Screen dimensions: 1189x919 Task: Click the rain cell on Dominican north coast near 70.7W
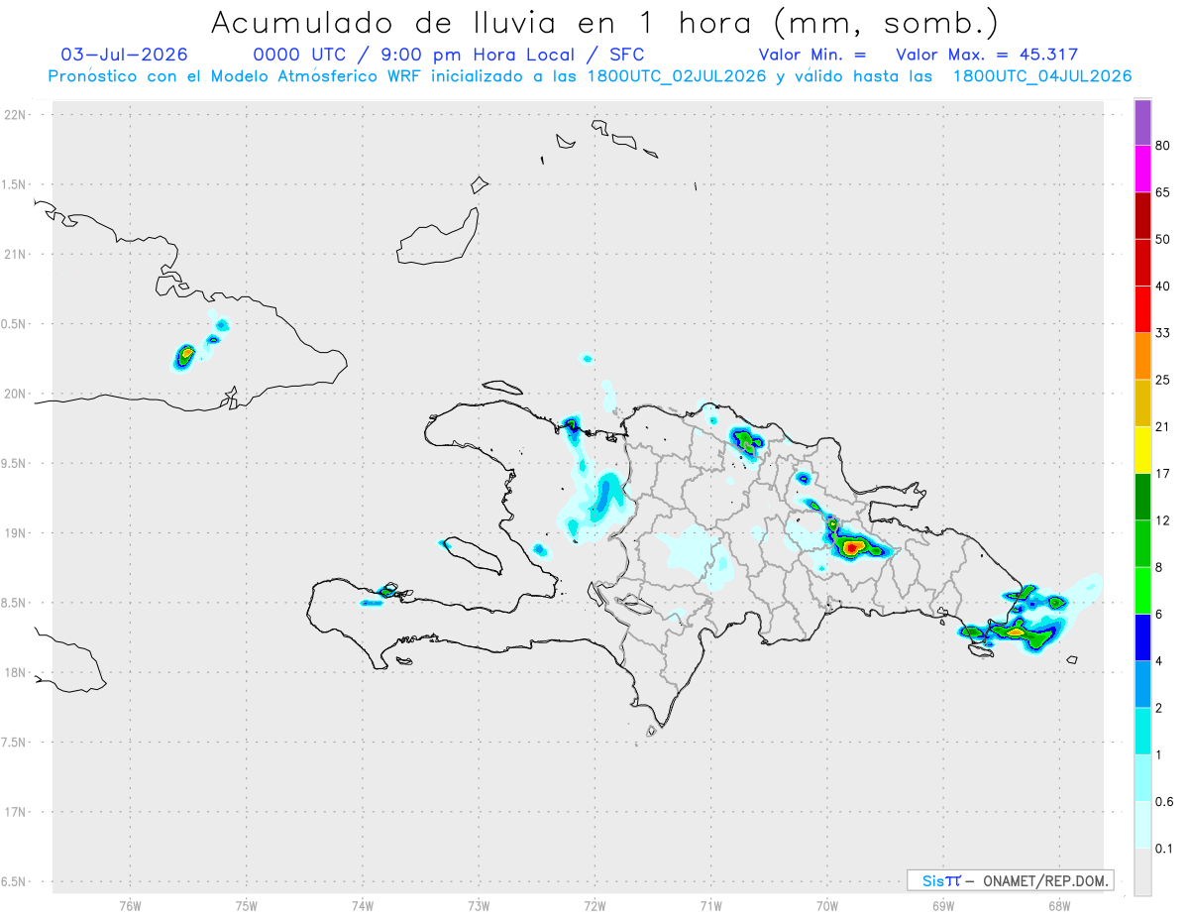point(744,441)
